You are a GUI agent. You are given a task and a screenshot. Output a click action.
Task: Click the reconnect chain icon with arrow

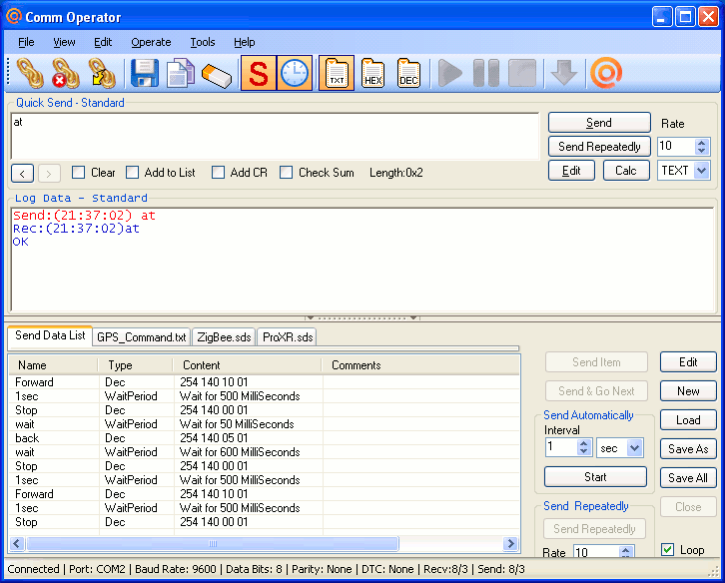click(x=102, y=73)
